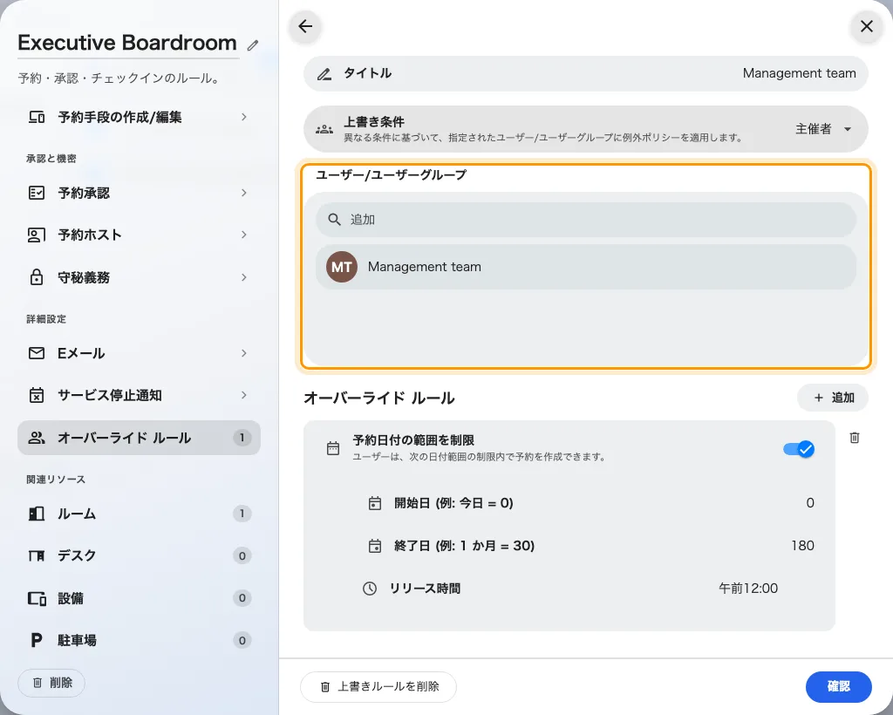Click the calendar icon beside 終了日

coord(375,546)
